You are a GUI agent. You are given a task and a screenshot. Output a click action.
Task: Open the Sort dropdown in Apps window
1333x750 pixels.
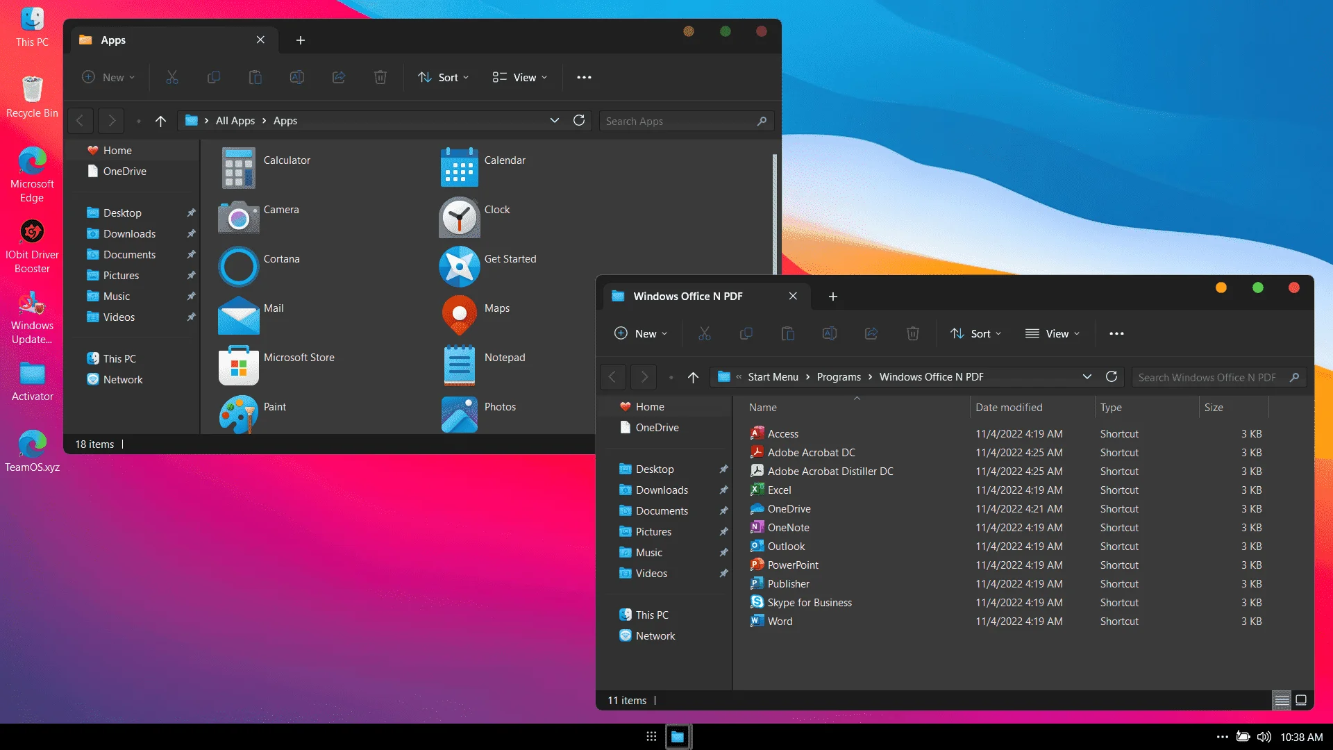click(443, 78)
